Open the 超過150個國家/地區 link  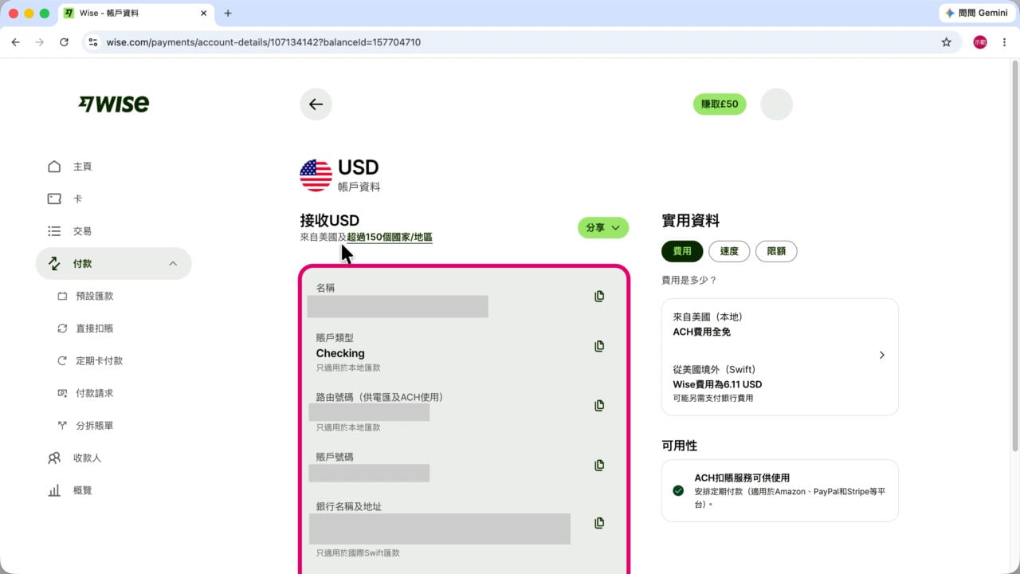click(x=390, y=238)
